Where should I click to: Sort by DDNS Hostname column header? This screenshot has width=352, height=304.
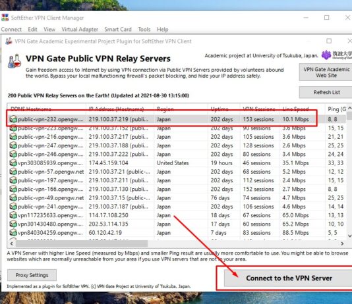[31, 109]
